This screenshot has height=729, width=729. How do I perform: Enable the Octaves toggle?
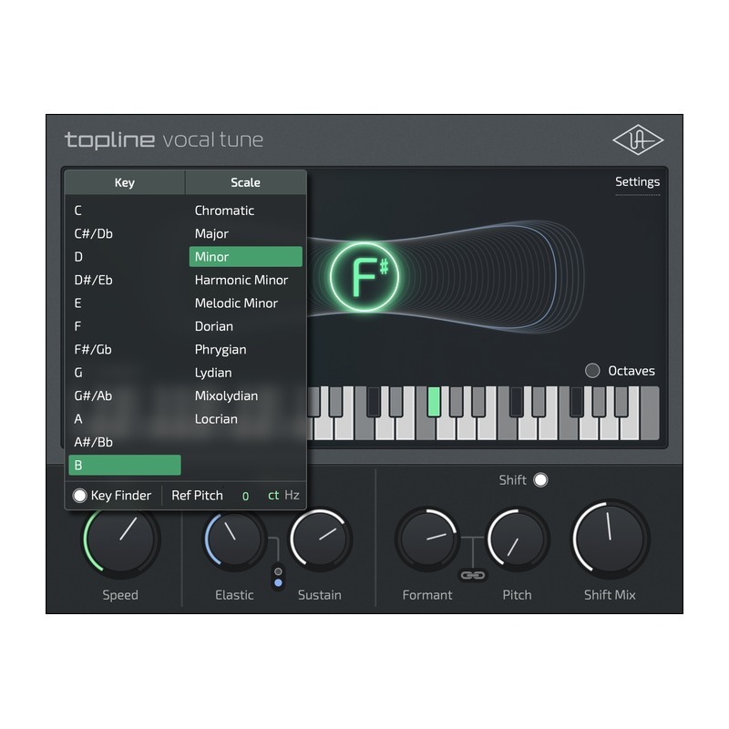click(591, 371)
